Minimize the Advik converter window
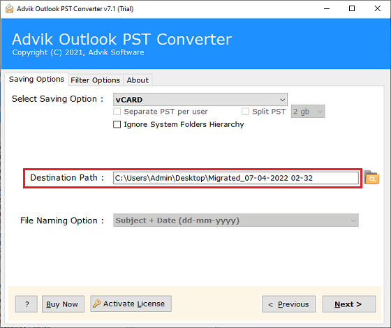391x328 pixels. (327, 8)
